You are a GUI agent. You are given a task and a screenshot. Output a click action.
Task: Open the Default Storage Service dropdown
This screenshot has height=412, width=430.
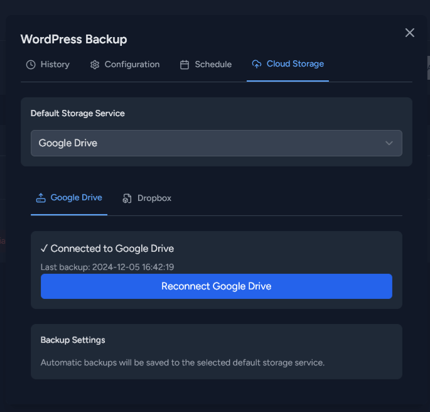(217, 143)
